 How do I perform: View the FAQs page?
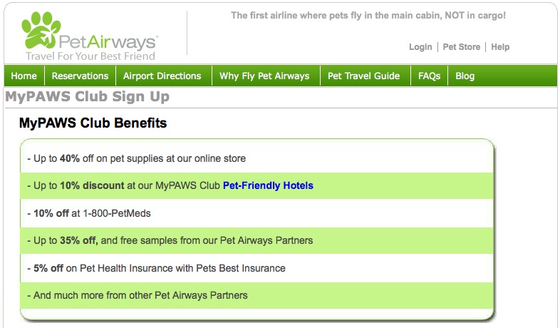click(430, 76)
